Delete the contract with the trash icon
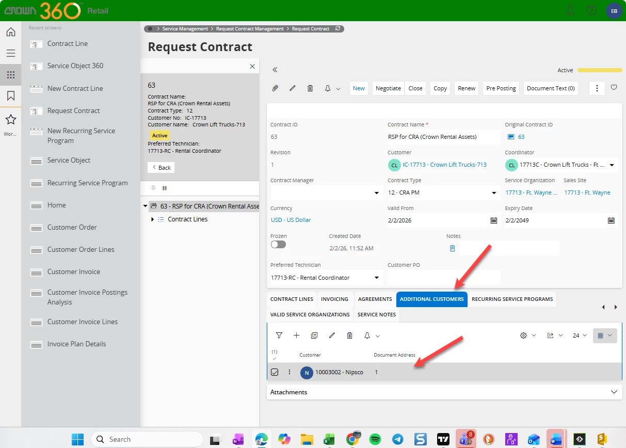626x448 pixels. pos(310,88)
